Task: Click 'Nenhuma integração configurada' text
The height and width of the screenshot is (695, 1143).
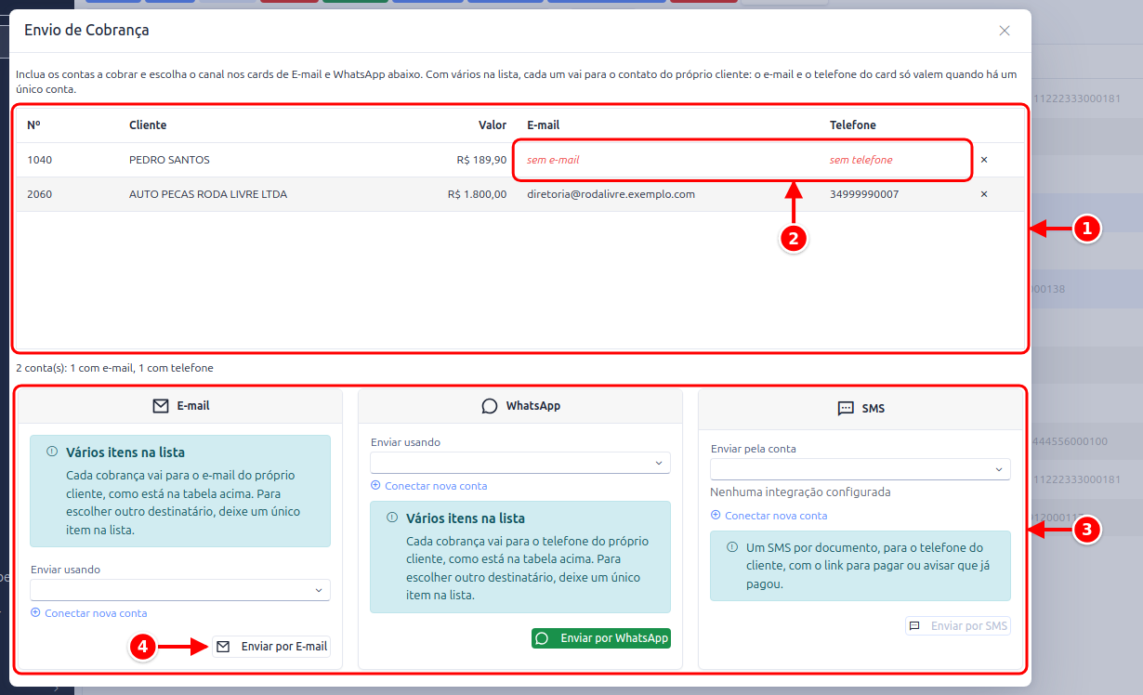Action: [800, 492]
